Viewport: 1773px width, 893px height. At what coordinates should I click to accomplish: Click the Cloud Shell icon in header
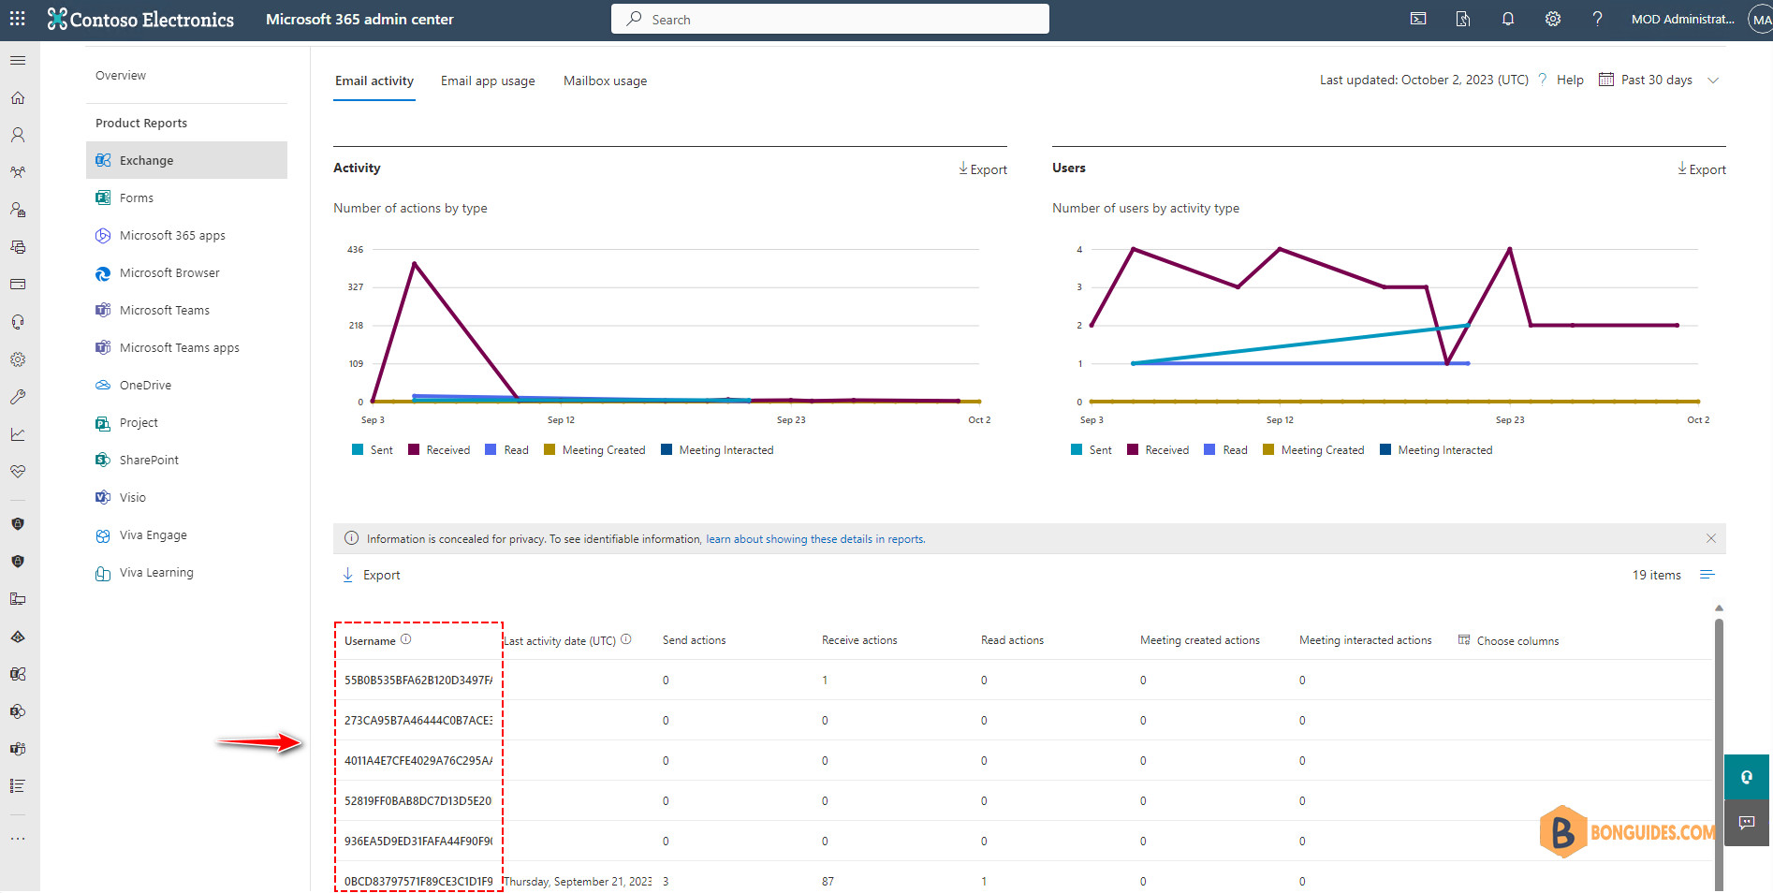[x=1418, y=19]
